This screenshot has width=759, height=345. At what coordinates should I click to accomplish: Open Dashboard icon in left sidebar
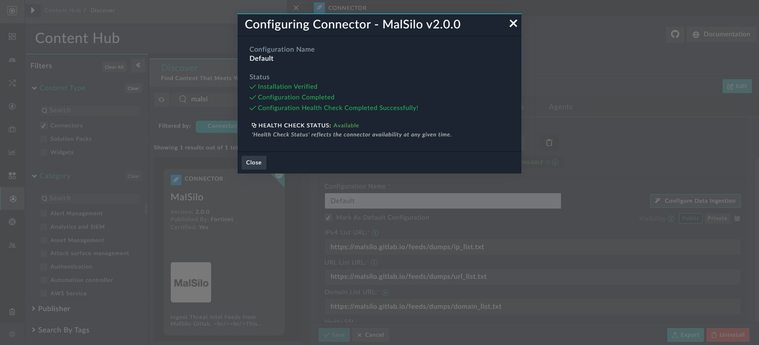[x=12, y=36]
